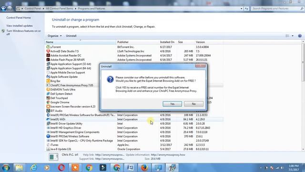Open File Explorer from the taskbar

pos(19,168)
